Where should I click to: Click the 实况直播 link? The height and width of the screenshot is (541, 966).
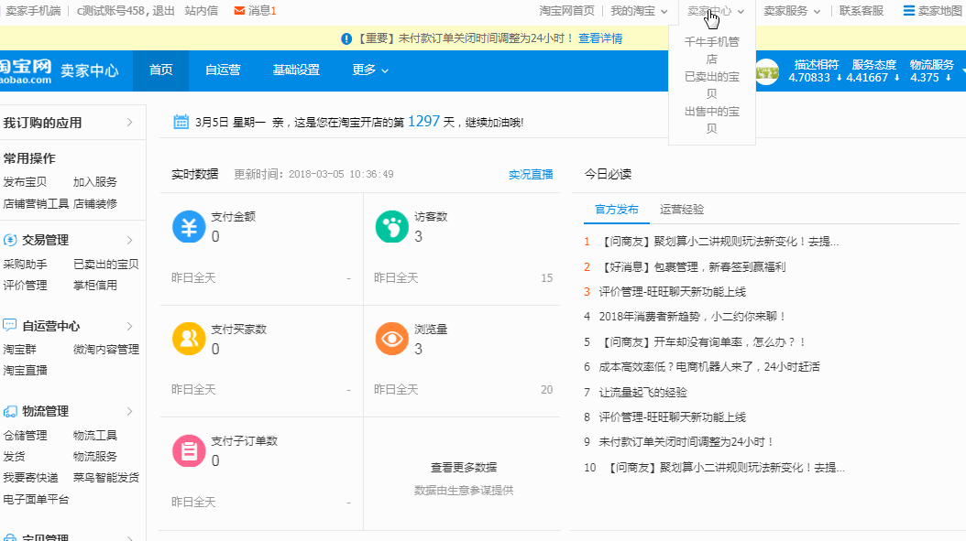point(531,174)
